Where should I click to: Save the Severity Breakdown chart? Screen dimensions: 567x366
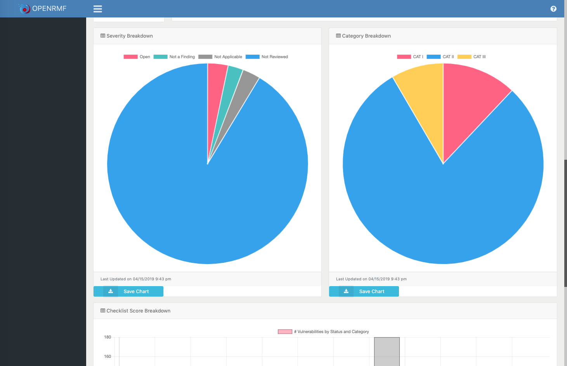(x=128, y=291)
